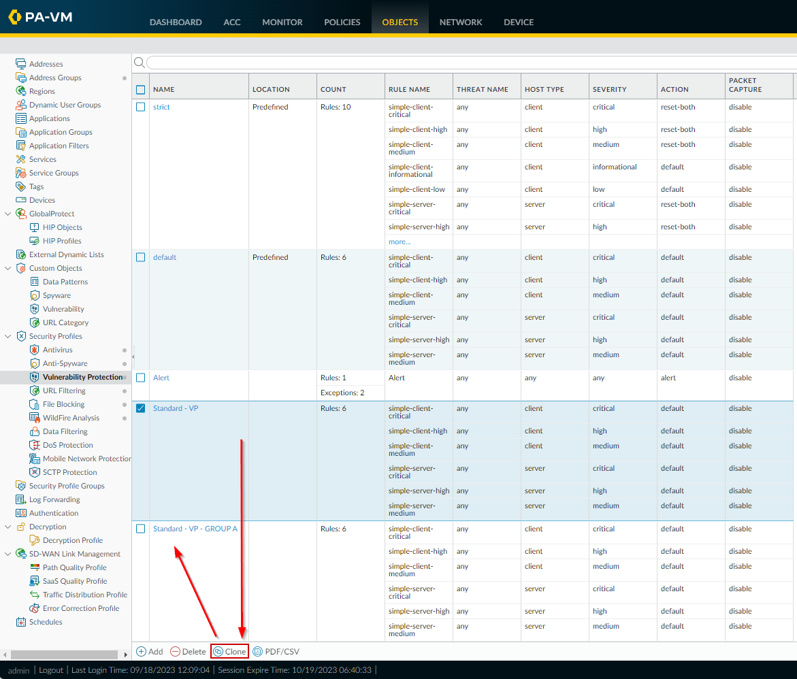
Task: Uncheck the Standard - VP checkbox
Action: 141,408
